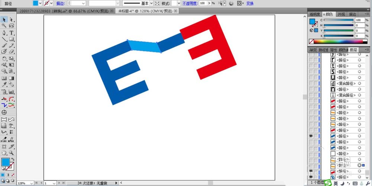Select the Eraser tool
The width and height of the screenshot is (372, 186).
coord(11,51)
